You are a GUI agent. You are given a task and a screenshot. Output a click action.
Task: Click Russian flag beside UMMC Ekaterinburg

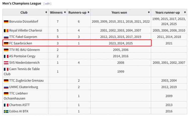pos(6,87)
